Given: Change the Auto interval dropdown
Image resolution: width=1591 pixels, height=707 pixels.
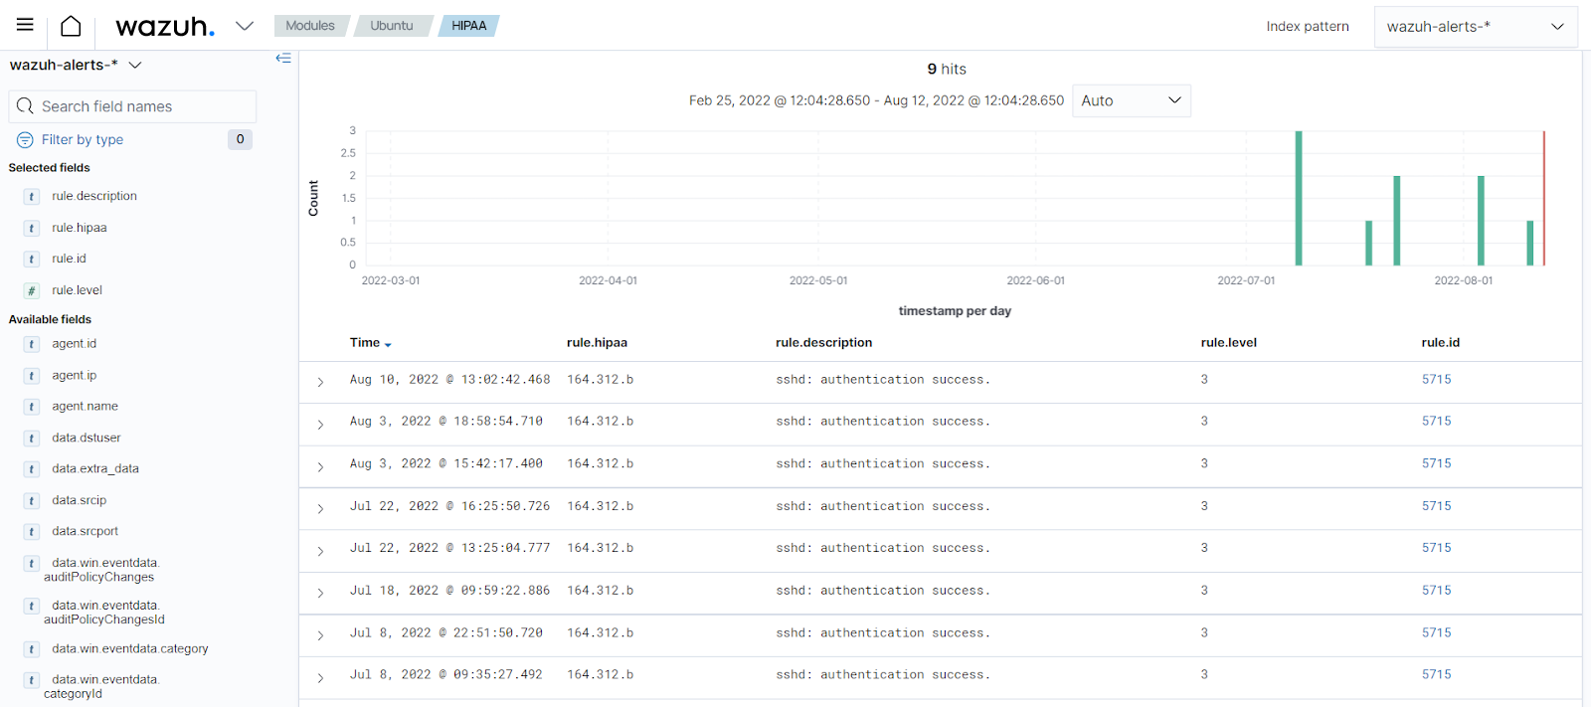Looking at the screenshot, I should tap(1131, 100).
